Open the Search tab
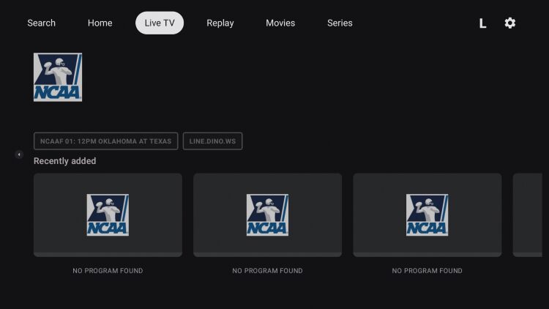 pyautogui.click(x=41, y=23)
